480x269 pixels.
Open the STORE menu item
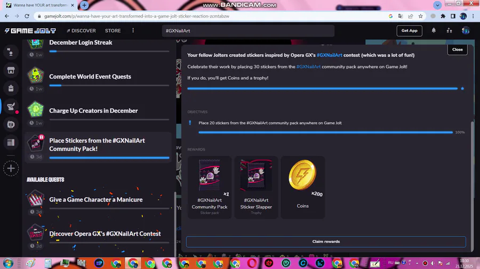coord(113,31)
